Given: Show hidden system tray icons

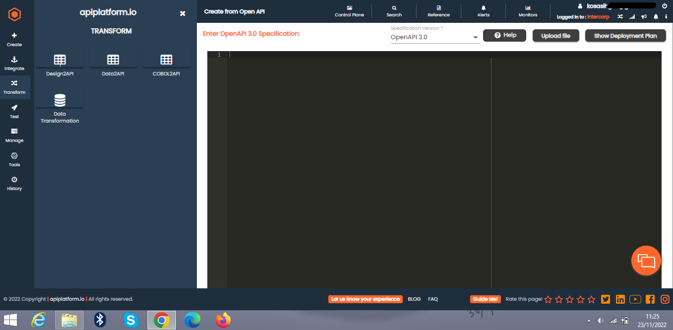Looking at the screenshot, I should point(589,321).
